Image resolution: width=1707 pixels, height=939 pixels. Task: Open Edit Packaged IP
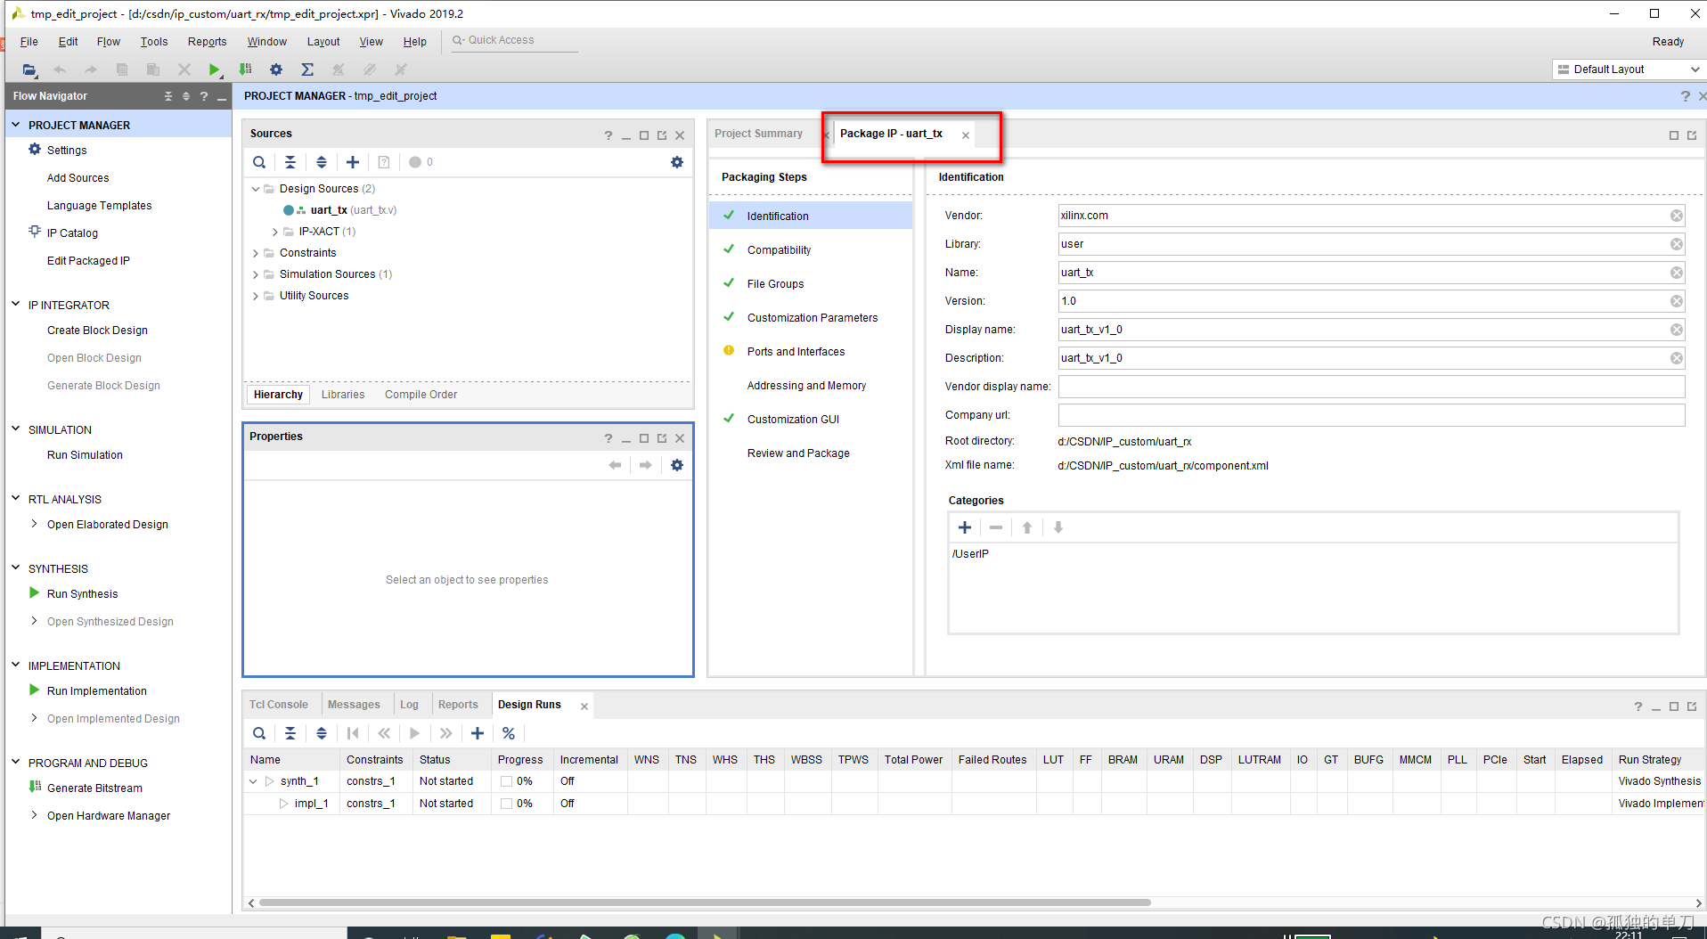point(88,261)
